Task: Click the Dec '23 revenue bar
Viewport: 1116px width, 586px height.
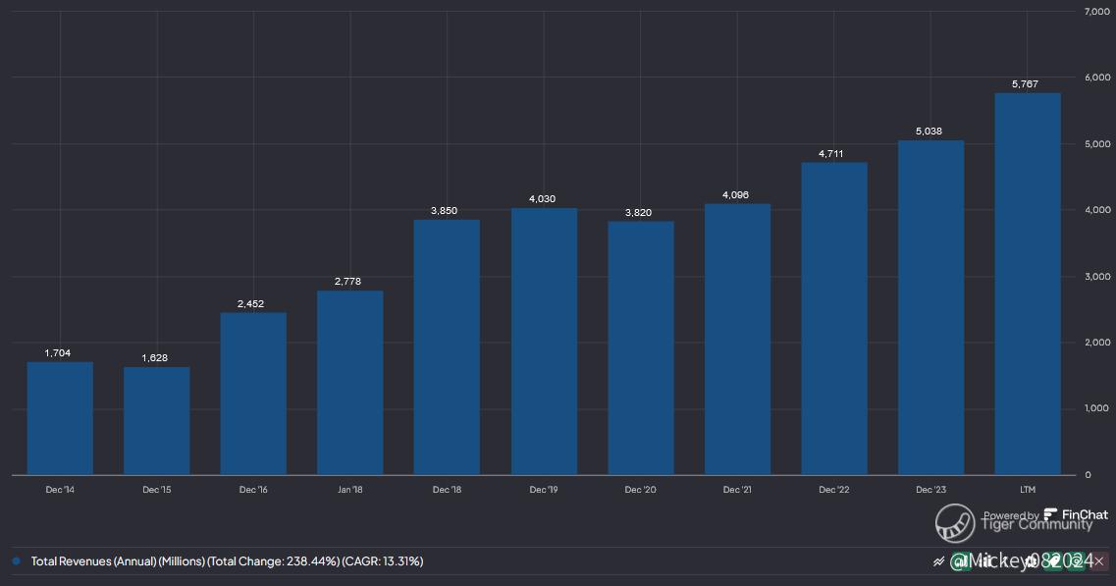Action: (x=930, y=307)
